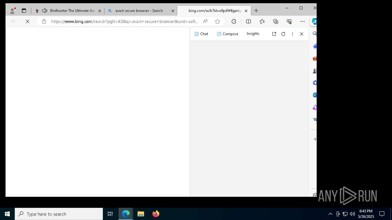The image size is (392, 220).
Task: Open Settings and more menu
Action: click(303, 21)
